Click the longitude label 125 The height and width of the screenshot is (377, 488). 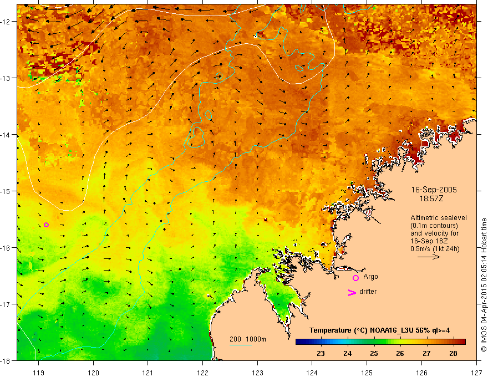tap(367, 373)
